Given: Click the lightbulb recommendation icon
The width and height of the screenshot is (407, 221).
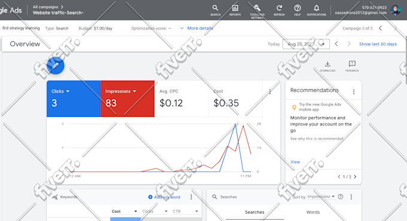Looking at the screenshot, I should coord(294,107).
